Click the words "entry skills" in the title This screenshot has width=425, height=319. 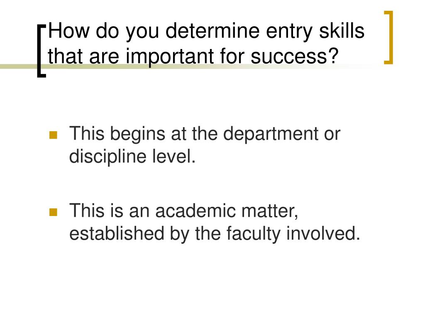[x=315, y=32]
